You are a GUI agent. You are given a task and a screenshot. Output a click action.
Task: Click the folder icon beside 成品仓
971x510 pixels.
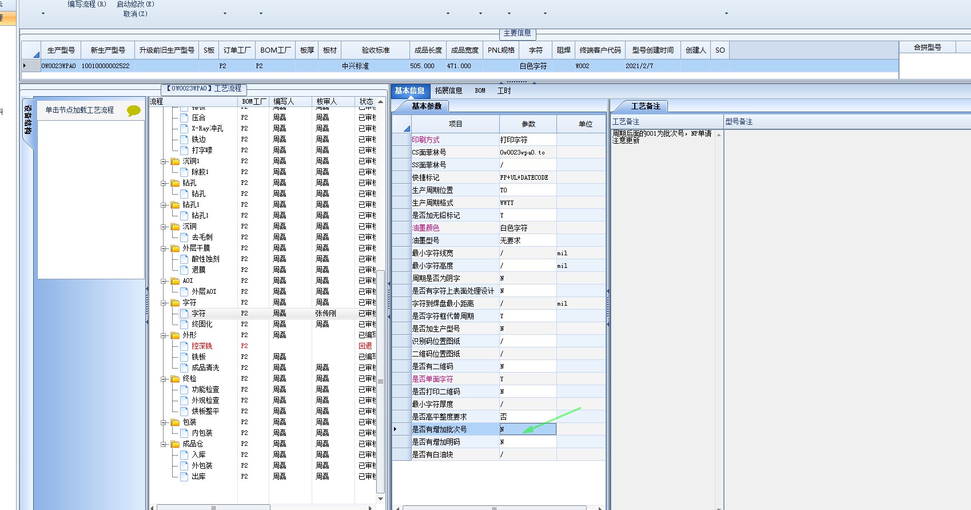point(176,444)
